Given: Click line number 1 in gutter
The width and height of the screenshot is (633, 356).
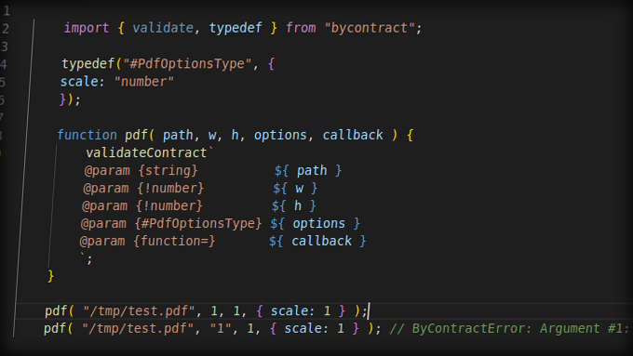Looking at the screenshot, I should coord(7,11).
